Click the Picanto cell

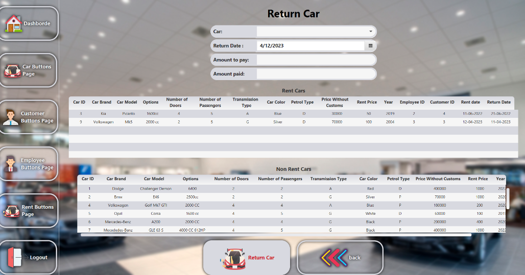pyautogui.click(x=129, y=114)
